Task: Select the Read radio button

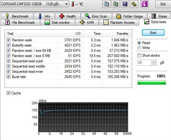Action: pyautogui.click(x=139, y=43)
